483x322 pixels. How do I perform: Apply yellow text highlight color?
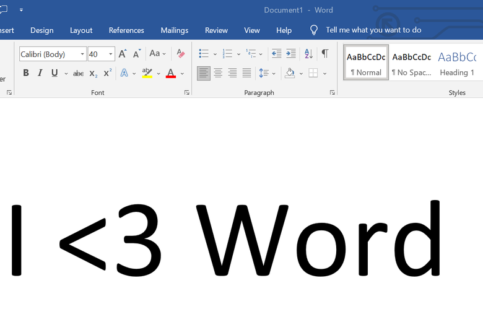click(147, 72)
